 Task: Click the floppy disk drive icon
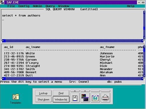tap(75, 98)
